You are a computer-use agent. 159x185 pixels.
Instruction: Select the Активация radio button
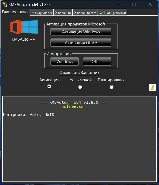(49, 86)
